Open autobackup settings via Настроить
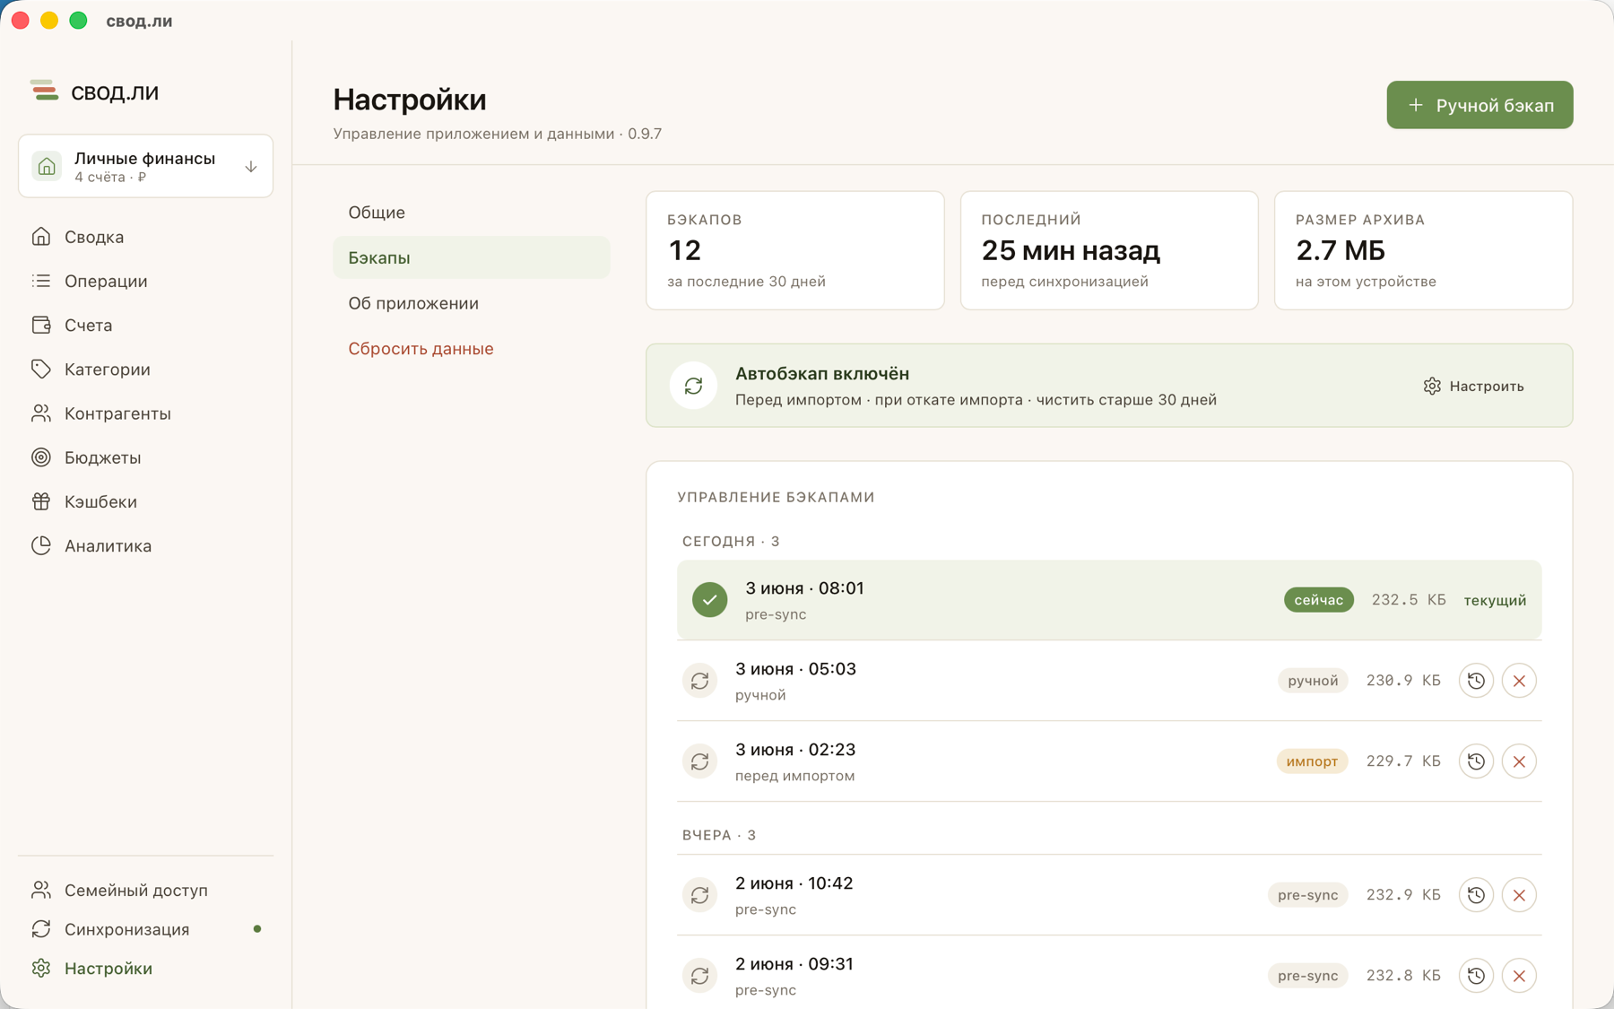 click(1473, 386)
